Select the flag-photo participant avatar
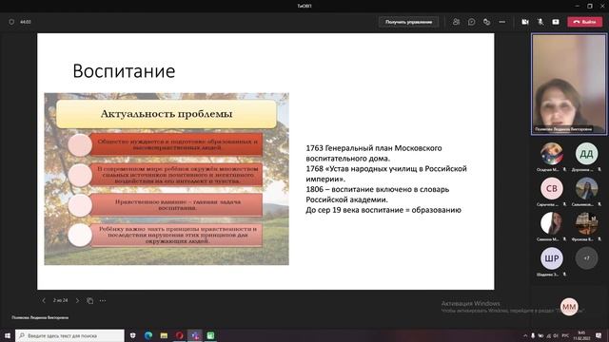The image size is (609, 342). 552,154
